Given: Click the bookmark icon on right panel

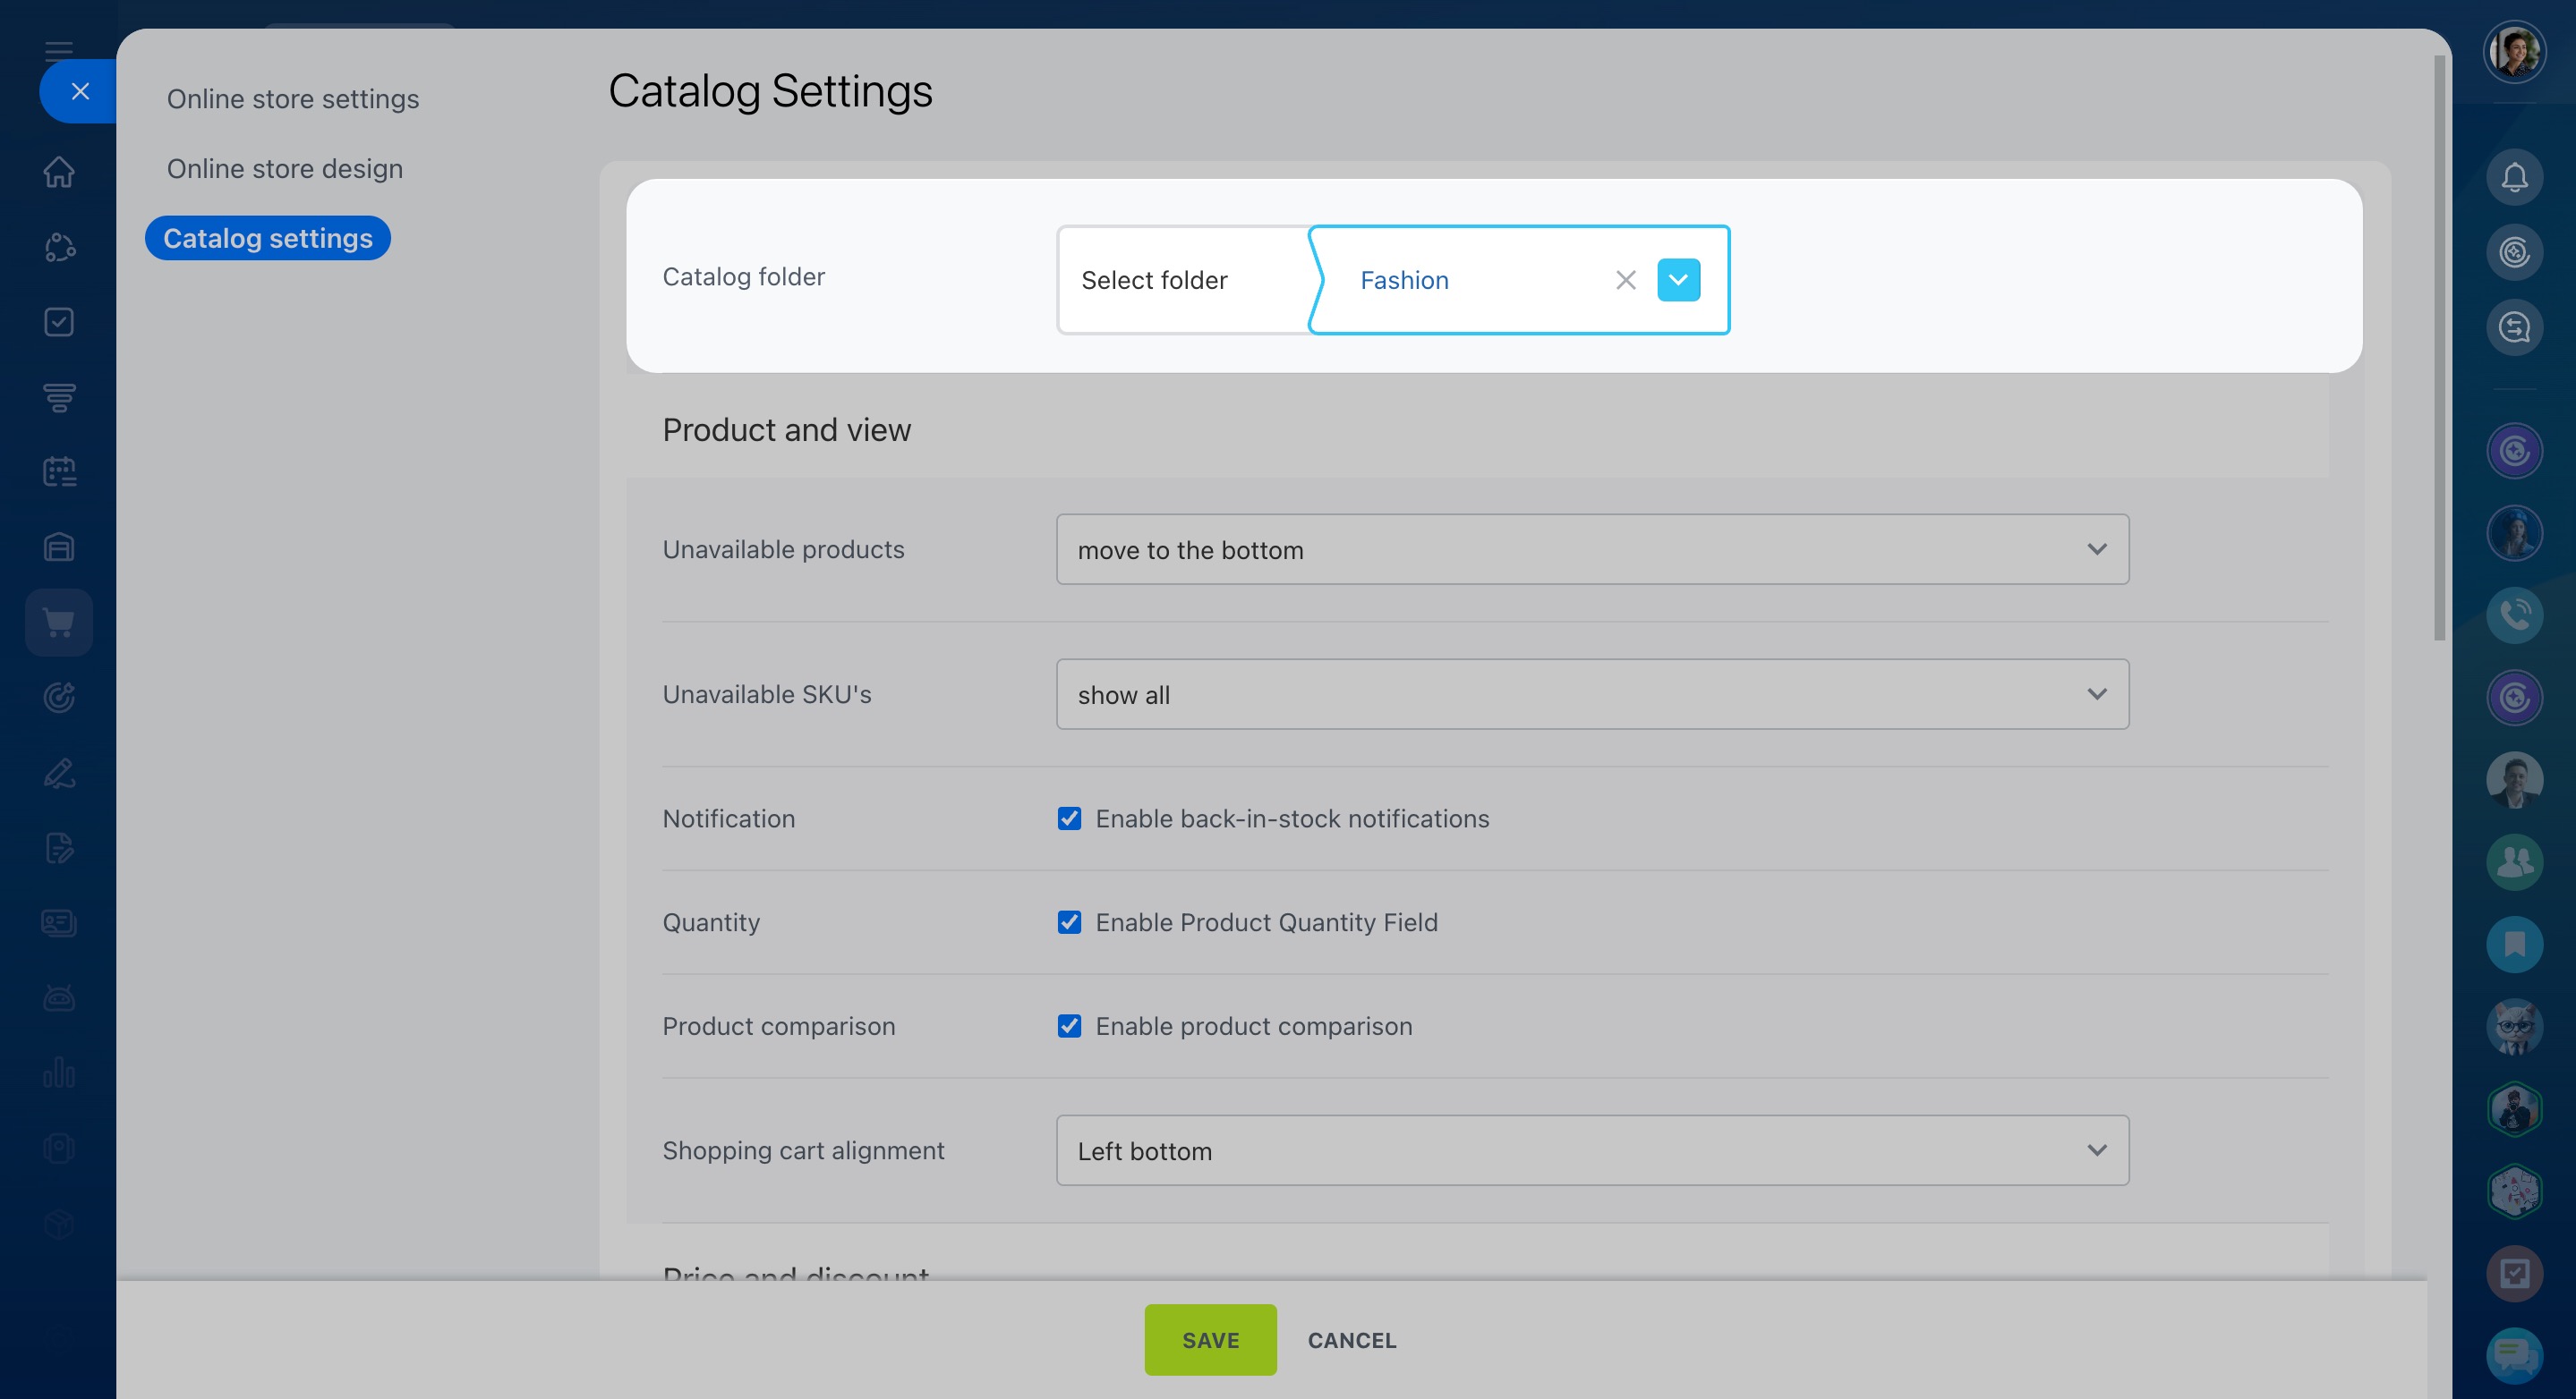Looking at the screenshot, I should tap(2514, 945).
